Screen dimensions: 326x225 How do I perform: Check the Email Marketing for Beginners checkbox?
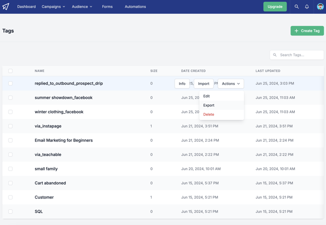(x=10, y=140)
